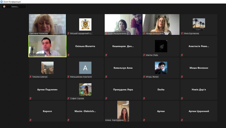Click the Міський юридичний logo avatar
Image resolution: width=226 pixels, height=128 pixels.
coord(85,24)
